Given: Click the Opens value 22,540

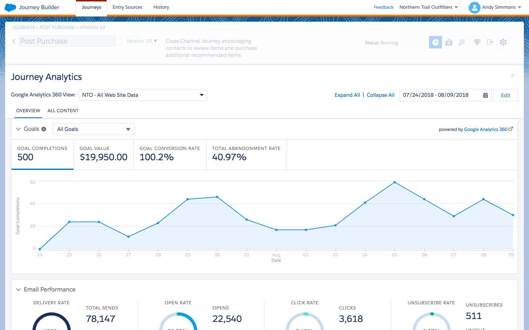Looking at the screenshot, I should 227,319.
